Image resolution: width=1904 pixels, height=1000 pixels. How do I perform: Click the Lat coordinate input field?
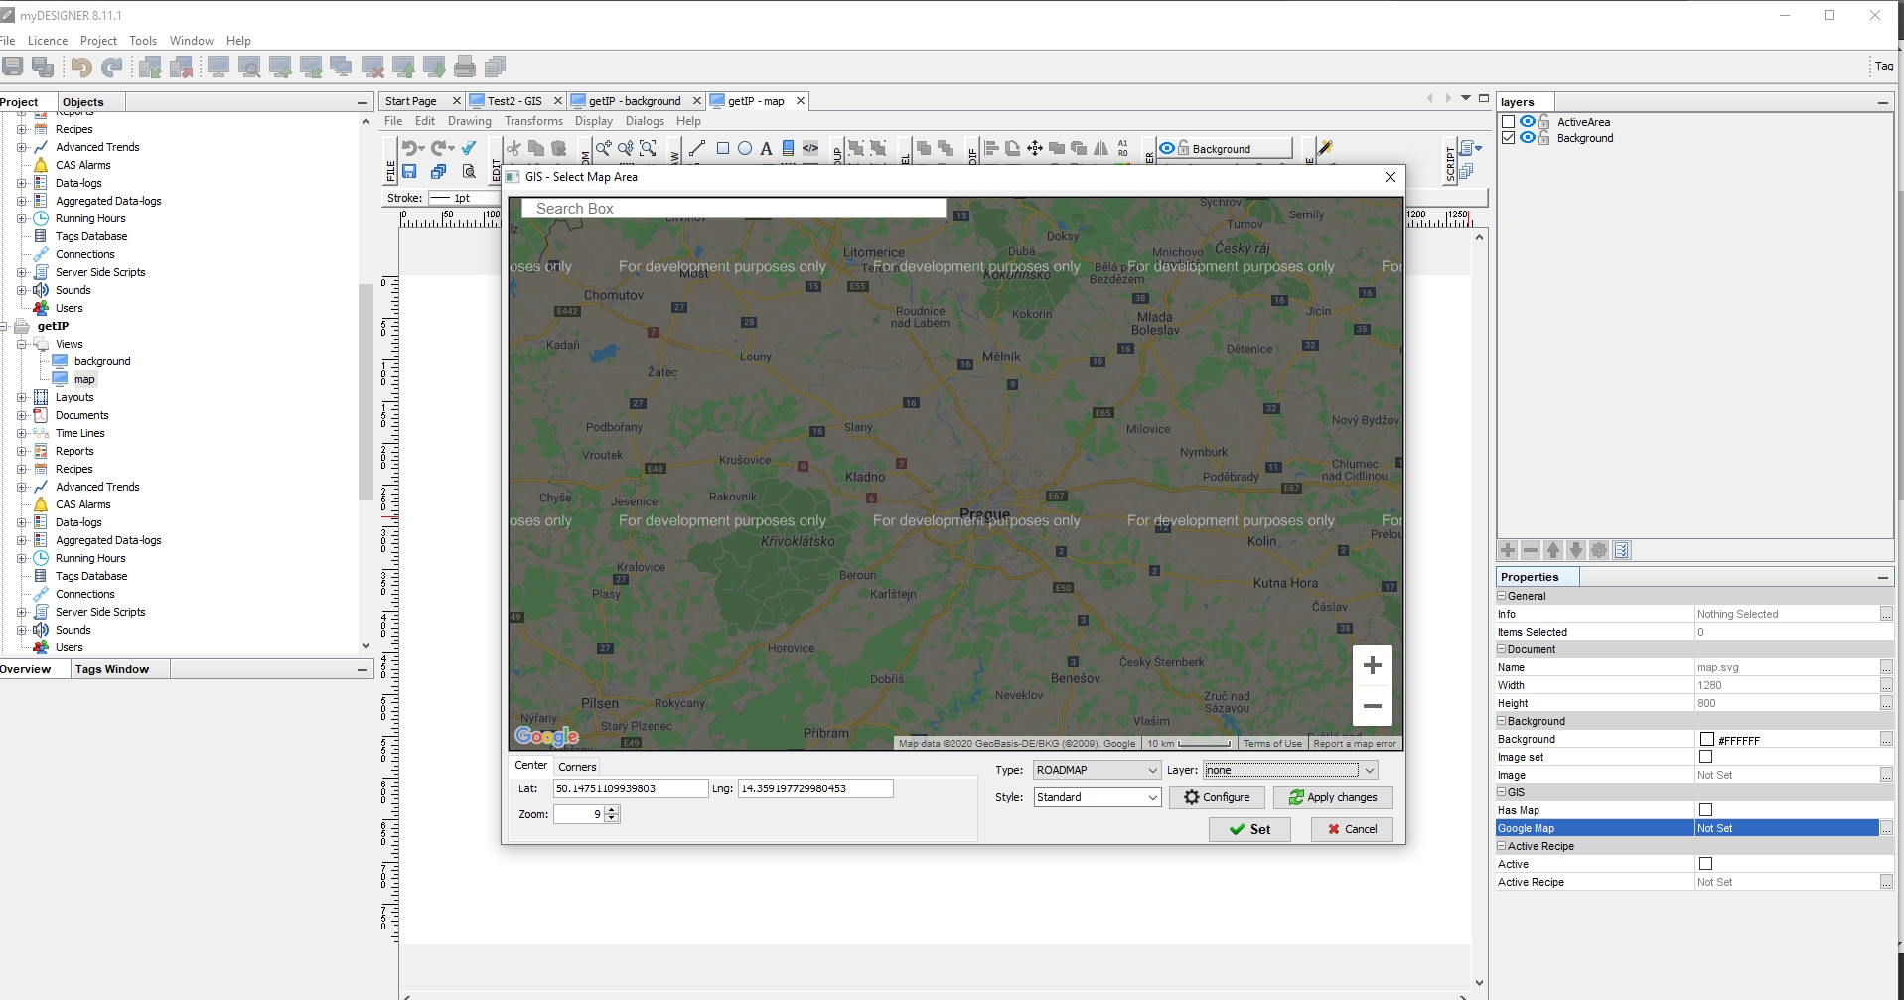pyautogui.click(x=631, y=788)
